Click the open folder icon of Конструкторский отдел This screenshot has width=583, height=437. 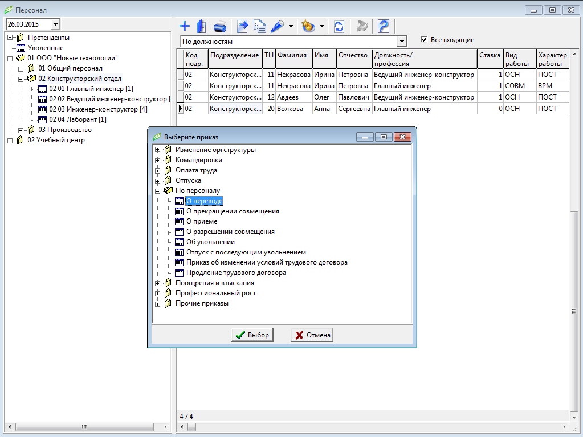click(31, 79)
